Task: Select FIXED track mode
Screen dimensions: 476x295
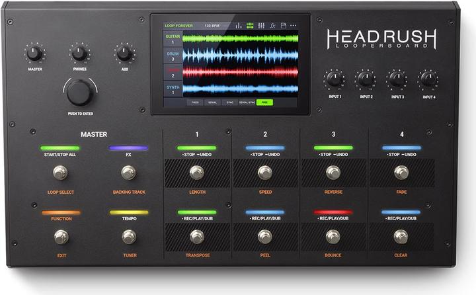Action: pos(194,103)
